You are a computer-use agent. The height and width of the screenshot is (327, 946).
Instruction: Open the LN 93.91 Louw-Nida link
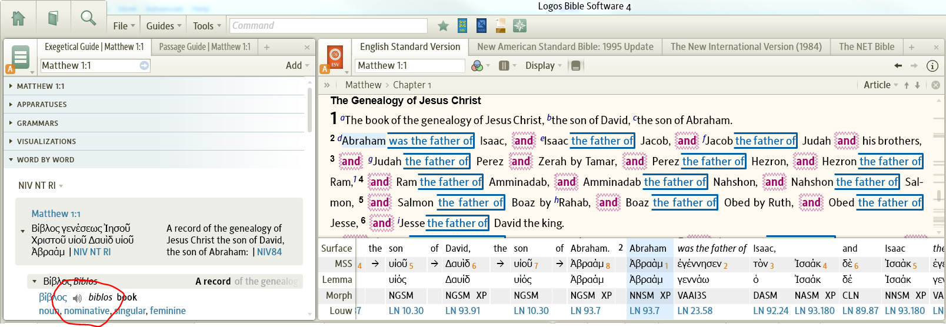tap(462, 311)
